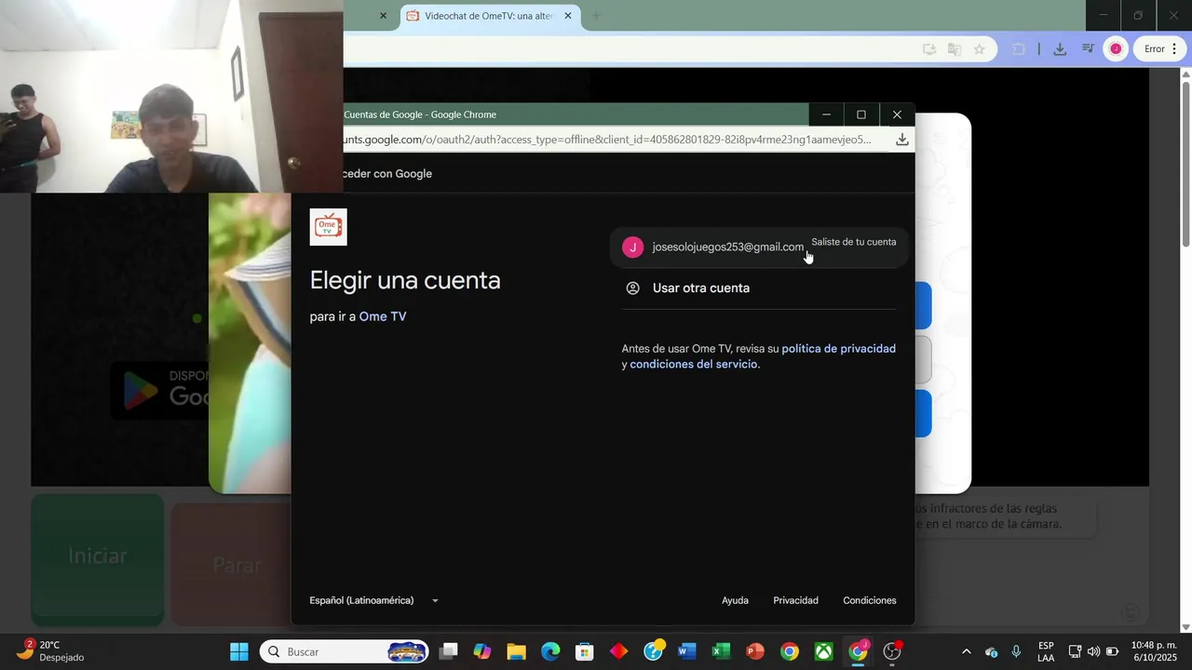The height and width of the screenshot is (670, 1192).
Task: Open the Chrome profile avatar J
Action: tap(1116, 49)
